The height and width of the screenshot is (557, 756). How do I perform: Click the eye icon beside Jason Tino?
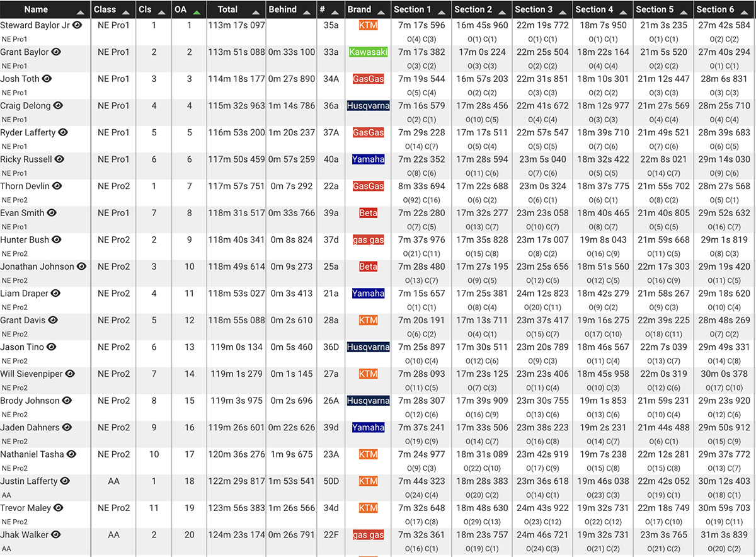(x=52, y=347)
